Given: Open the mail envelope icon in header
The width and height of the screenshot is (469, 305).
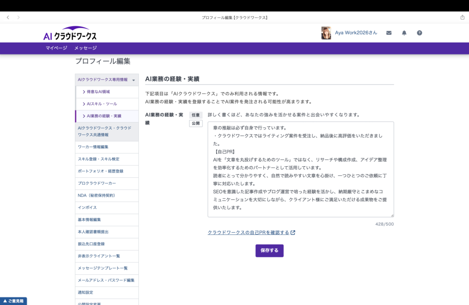Looking at the screenshot, I should [389, 33].
